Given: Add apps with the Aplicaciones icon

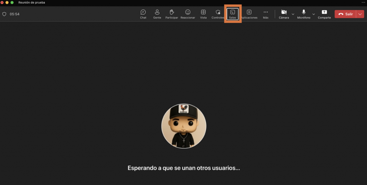Looking at the screenshot, I should tap(249, 14).
